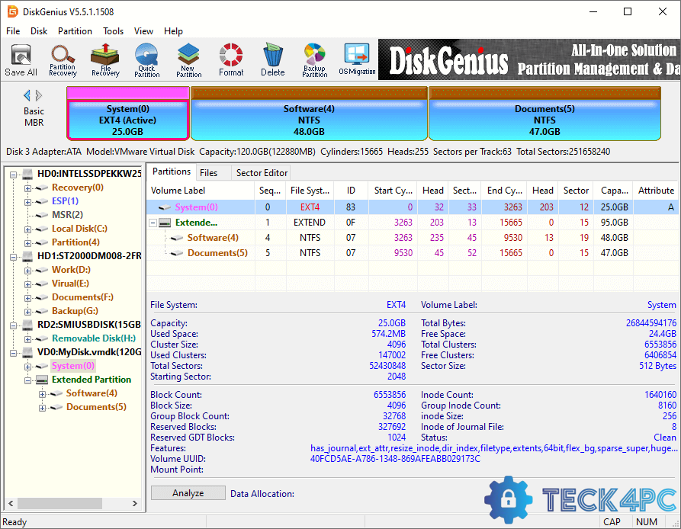This screenshot has height=529, width=681.
Task: Select Virual(E:) in the disk tree
Action: point(70,284)
